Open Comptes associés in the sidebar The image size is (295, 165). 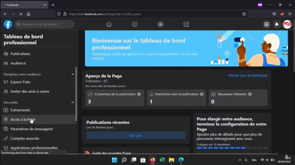tap(39, 138)
